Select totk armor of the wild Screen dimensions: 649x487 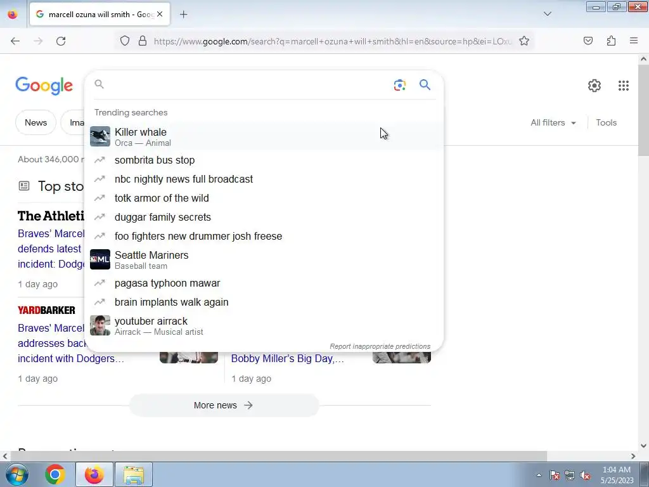coord(264,198)
